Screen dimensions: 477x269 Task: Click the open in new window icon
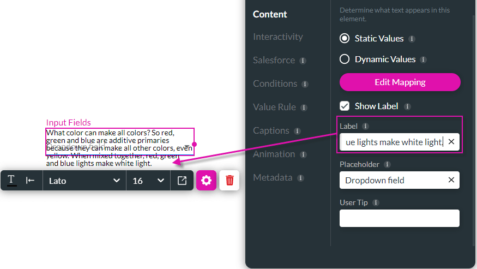coord(182,180)
